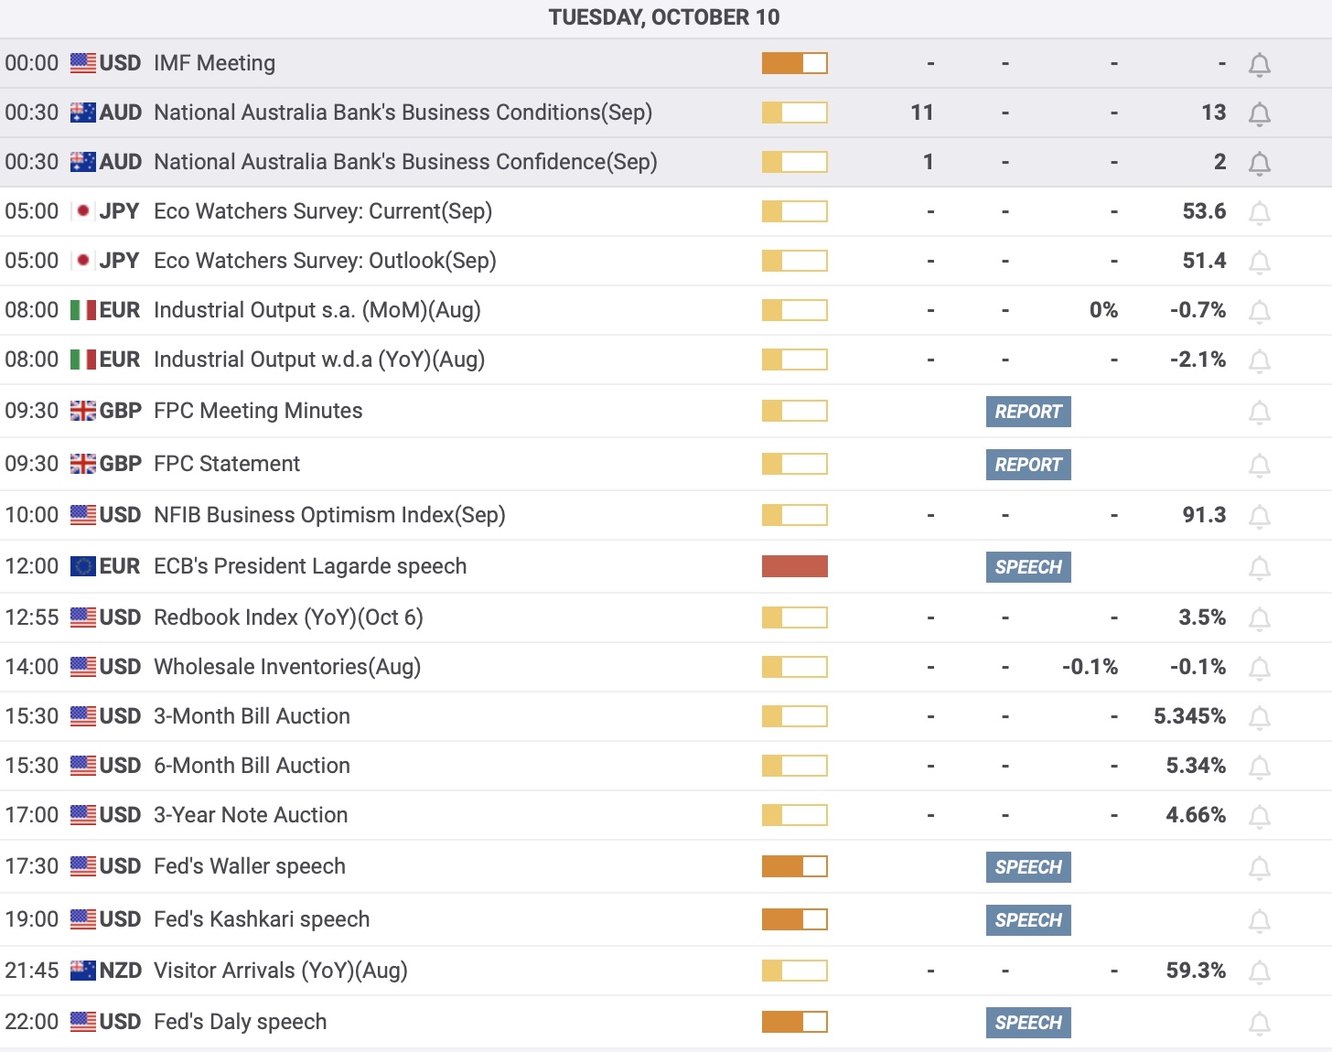Viewport: 1332px width, 1052px height.
Task: Expand the 6-Month Bill Auction row
Action: pos(252,766)
